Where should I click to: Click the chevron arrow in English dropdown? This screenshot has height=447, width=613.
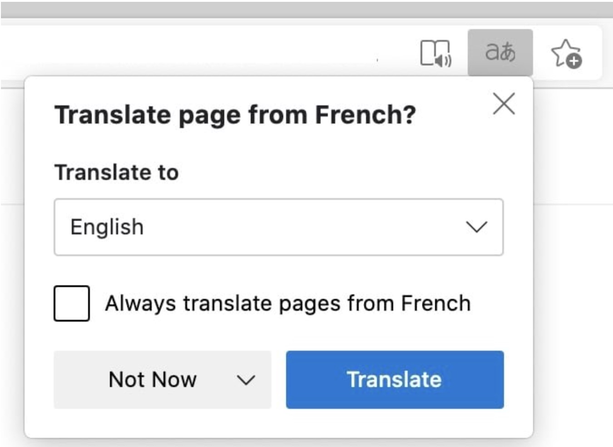point(476,227)
